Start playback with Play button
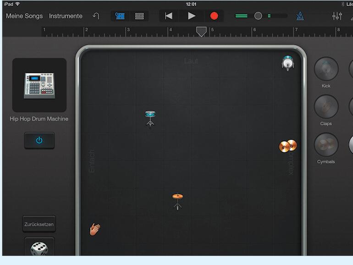Viewport: 353px width, 265px height. tap(191, 16)
